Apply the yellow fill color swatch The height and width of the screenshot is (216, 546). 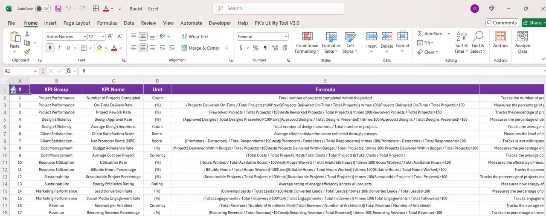pyautogui.click(x=99, y=48)
